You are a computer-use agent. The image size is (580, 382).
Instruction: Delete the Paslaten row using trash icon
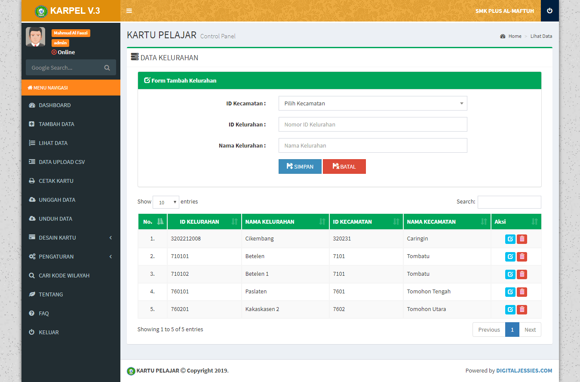click(x=522, y=292)
